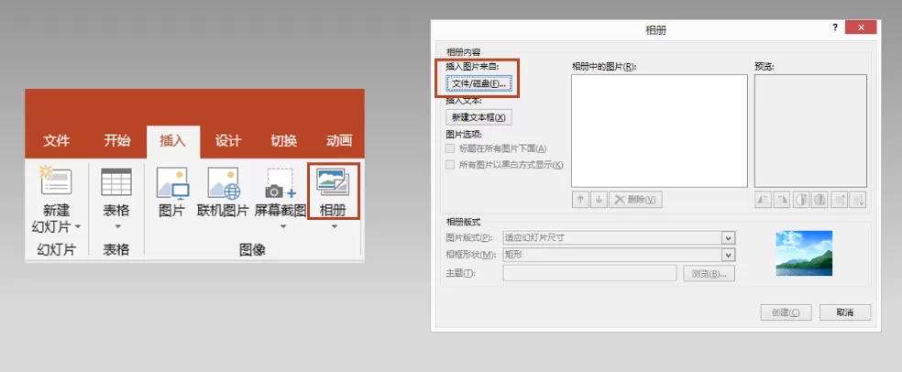Click the 浏览 button for theme
Image resolution: width=902 pixels, height=372 pixels.
tap(709, 274)
